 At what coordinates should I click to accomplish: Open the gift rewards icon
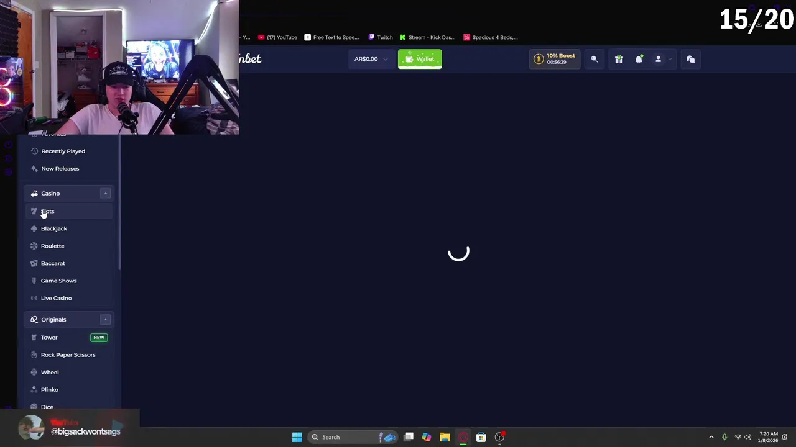coord(619,59)
